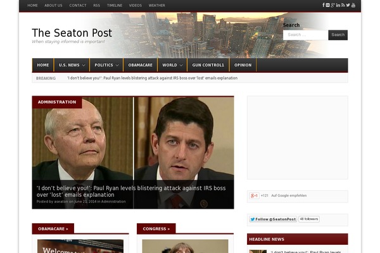Image resolution: width=380 pixels, height=253 pixels.
Task: Follow @SeatonPost on Twitter
Action: (273, 219)
